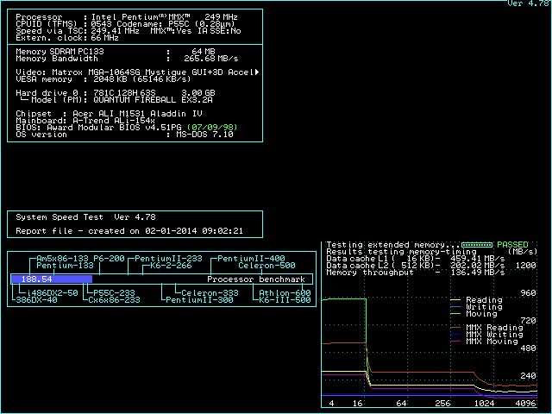This screenshot has width=552, height=414.
Task: Select the Pentium-133 reference marker
Action: pos(64,266)
